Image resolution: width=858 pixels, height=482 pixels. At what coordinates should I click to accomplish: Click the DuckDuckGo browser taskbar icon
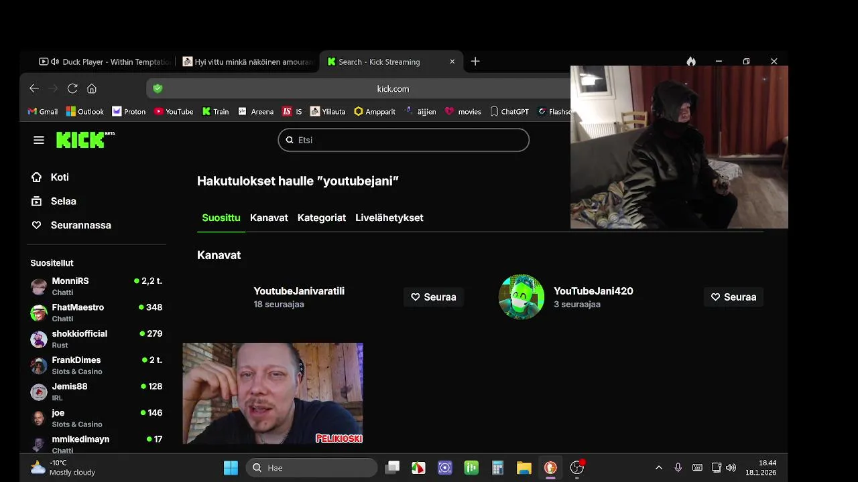(x=550, y=468)
